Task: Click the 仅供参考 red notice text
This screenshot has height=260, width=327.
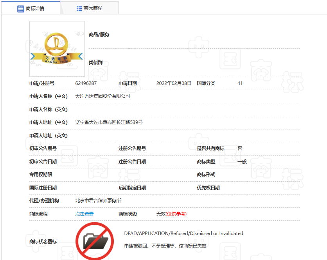Action: coord(176,214)
